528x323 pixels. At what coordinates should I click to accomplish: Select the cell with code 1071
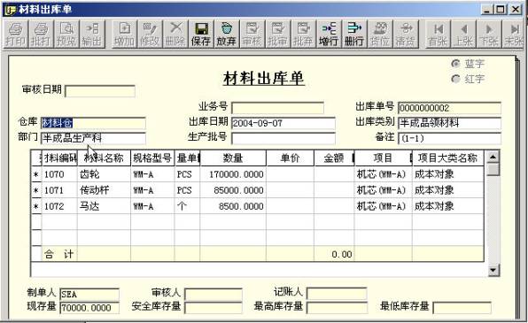(59, 190)
